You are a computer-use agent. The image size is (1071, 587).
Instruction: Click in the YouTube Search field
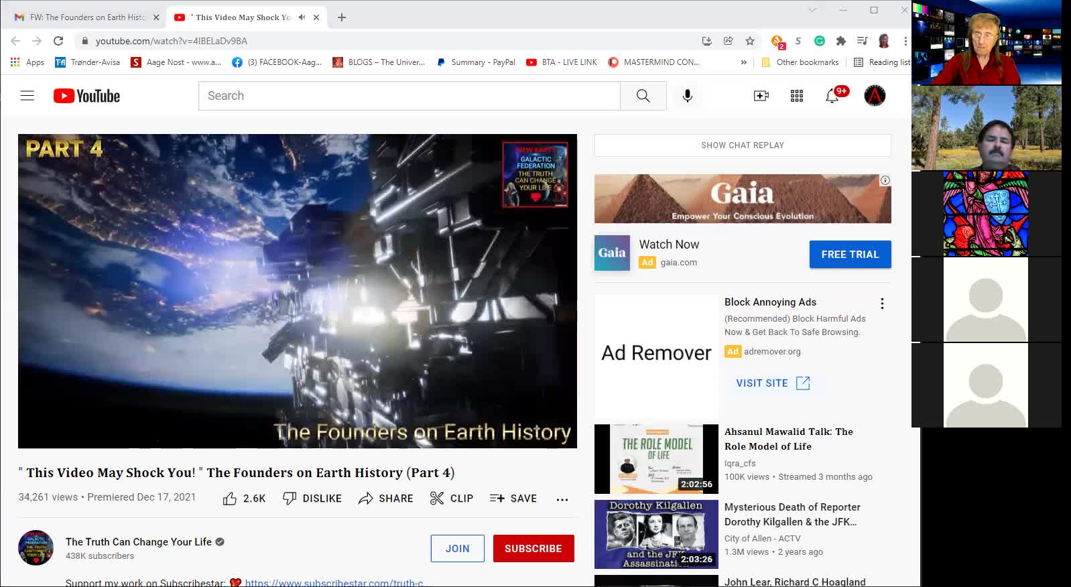[x=409, y=96]
